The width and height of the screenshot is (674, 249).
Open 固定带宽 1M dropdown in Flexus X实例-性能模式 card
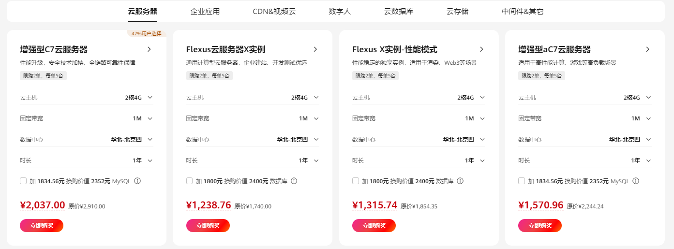click(x=482, y=118)
